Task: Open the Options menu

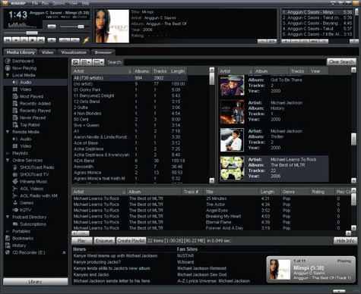Action: tap(59, 3)
